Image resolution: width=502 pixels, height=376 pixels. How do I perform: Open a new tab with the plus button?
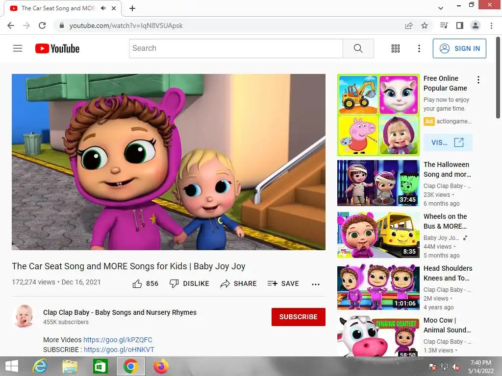(132, 8)
